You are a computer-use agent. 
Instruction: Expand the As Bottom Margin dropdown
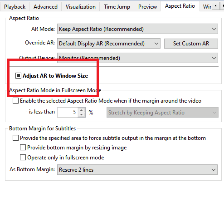(x=137, y=170)
